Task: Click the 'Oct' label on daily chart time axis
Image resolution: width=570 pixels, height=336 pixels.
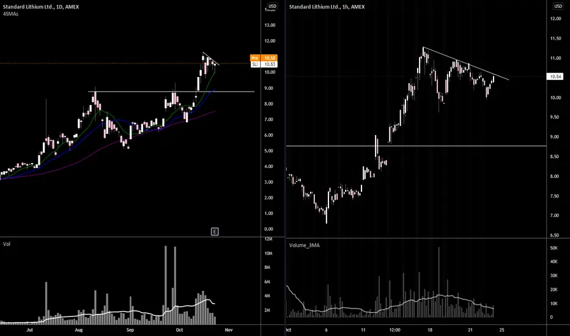Action: coord(179,330)
